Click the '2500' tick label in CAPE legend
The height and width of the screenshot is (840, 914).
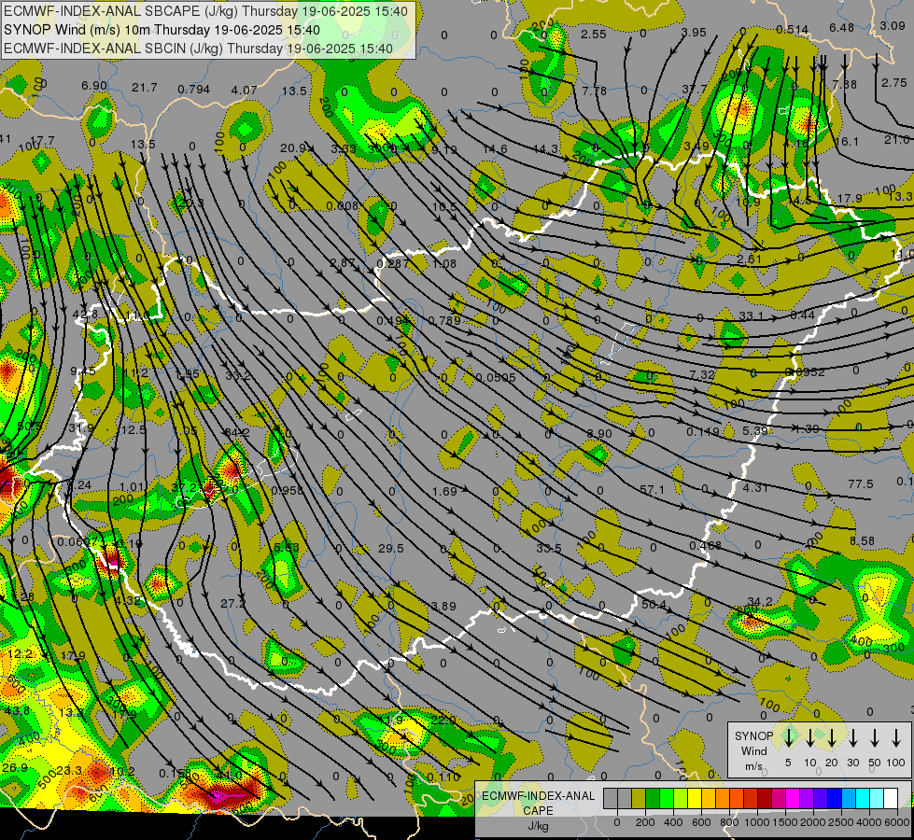point(841,822)
